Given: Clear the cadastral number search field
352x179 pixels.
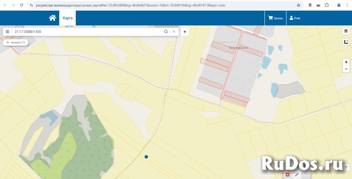Looking at the screenshot, I should click(174, 32).
